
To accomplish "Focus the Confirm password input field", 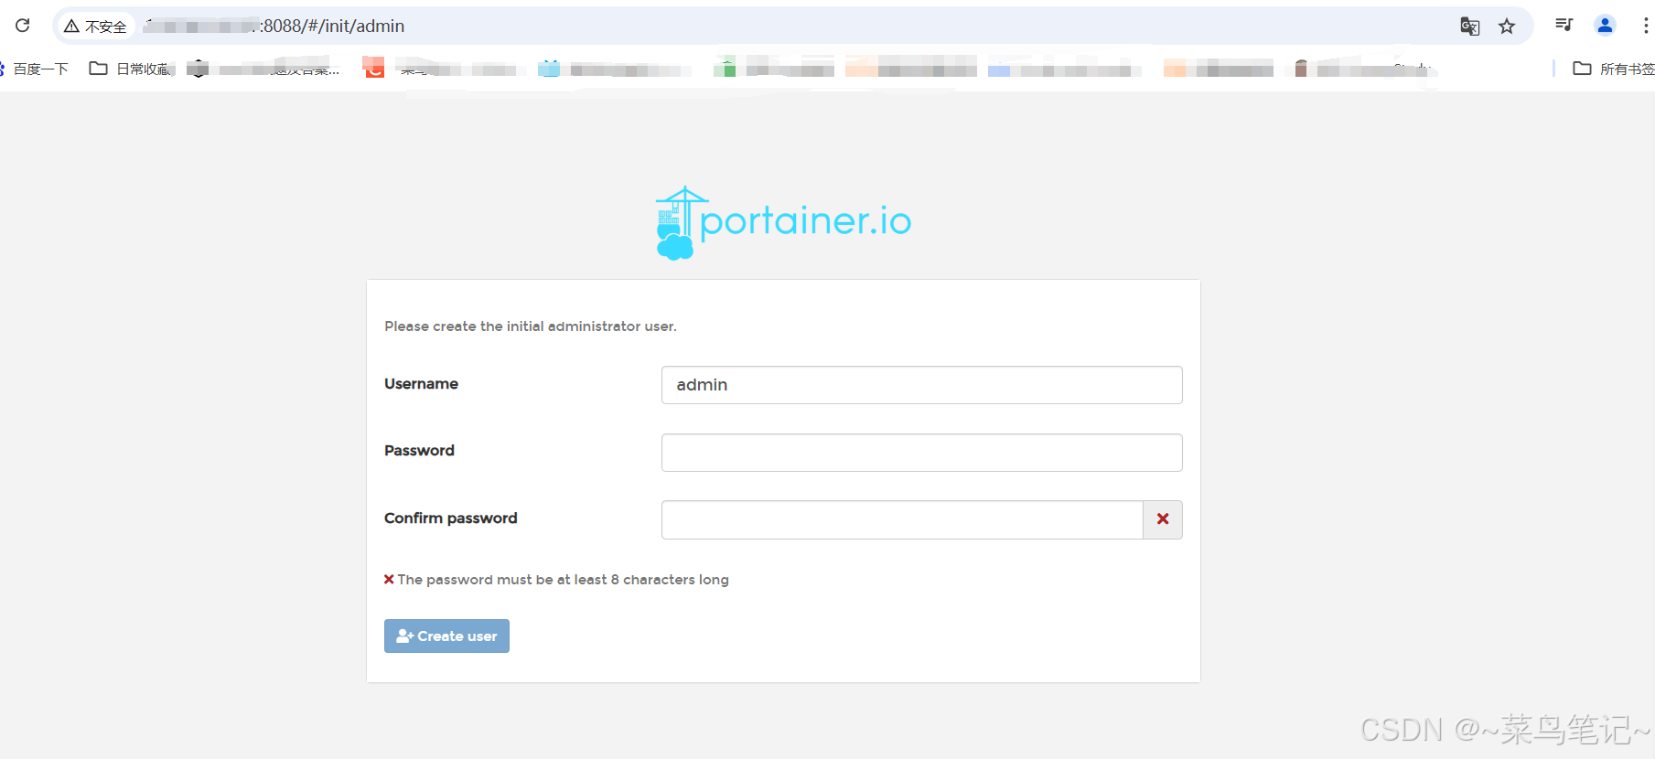I will (902, 519).
